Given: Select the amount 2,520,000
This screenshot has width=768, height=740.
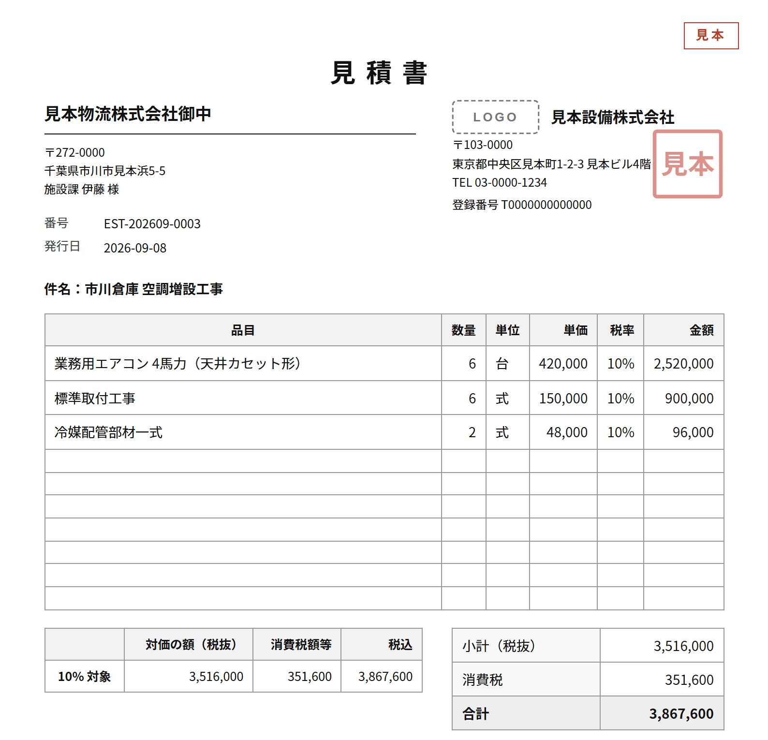Looking at the screenshot, I should point(684,364).
